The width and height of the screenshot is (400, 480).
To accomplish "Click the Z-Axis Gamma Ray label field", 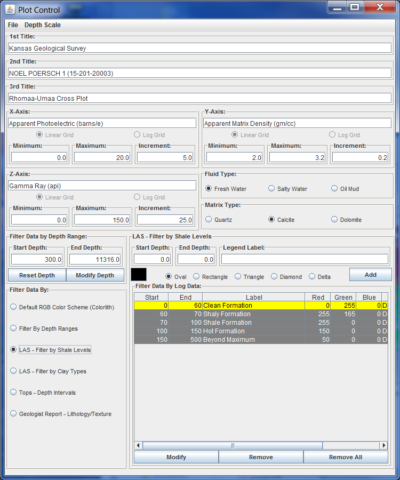I will tap(102, 186).
